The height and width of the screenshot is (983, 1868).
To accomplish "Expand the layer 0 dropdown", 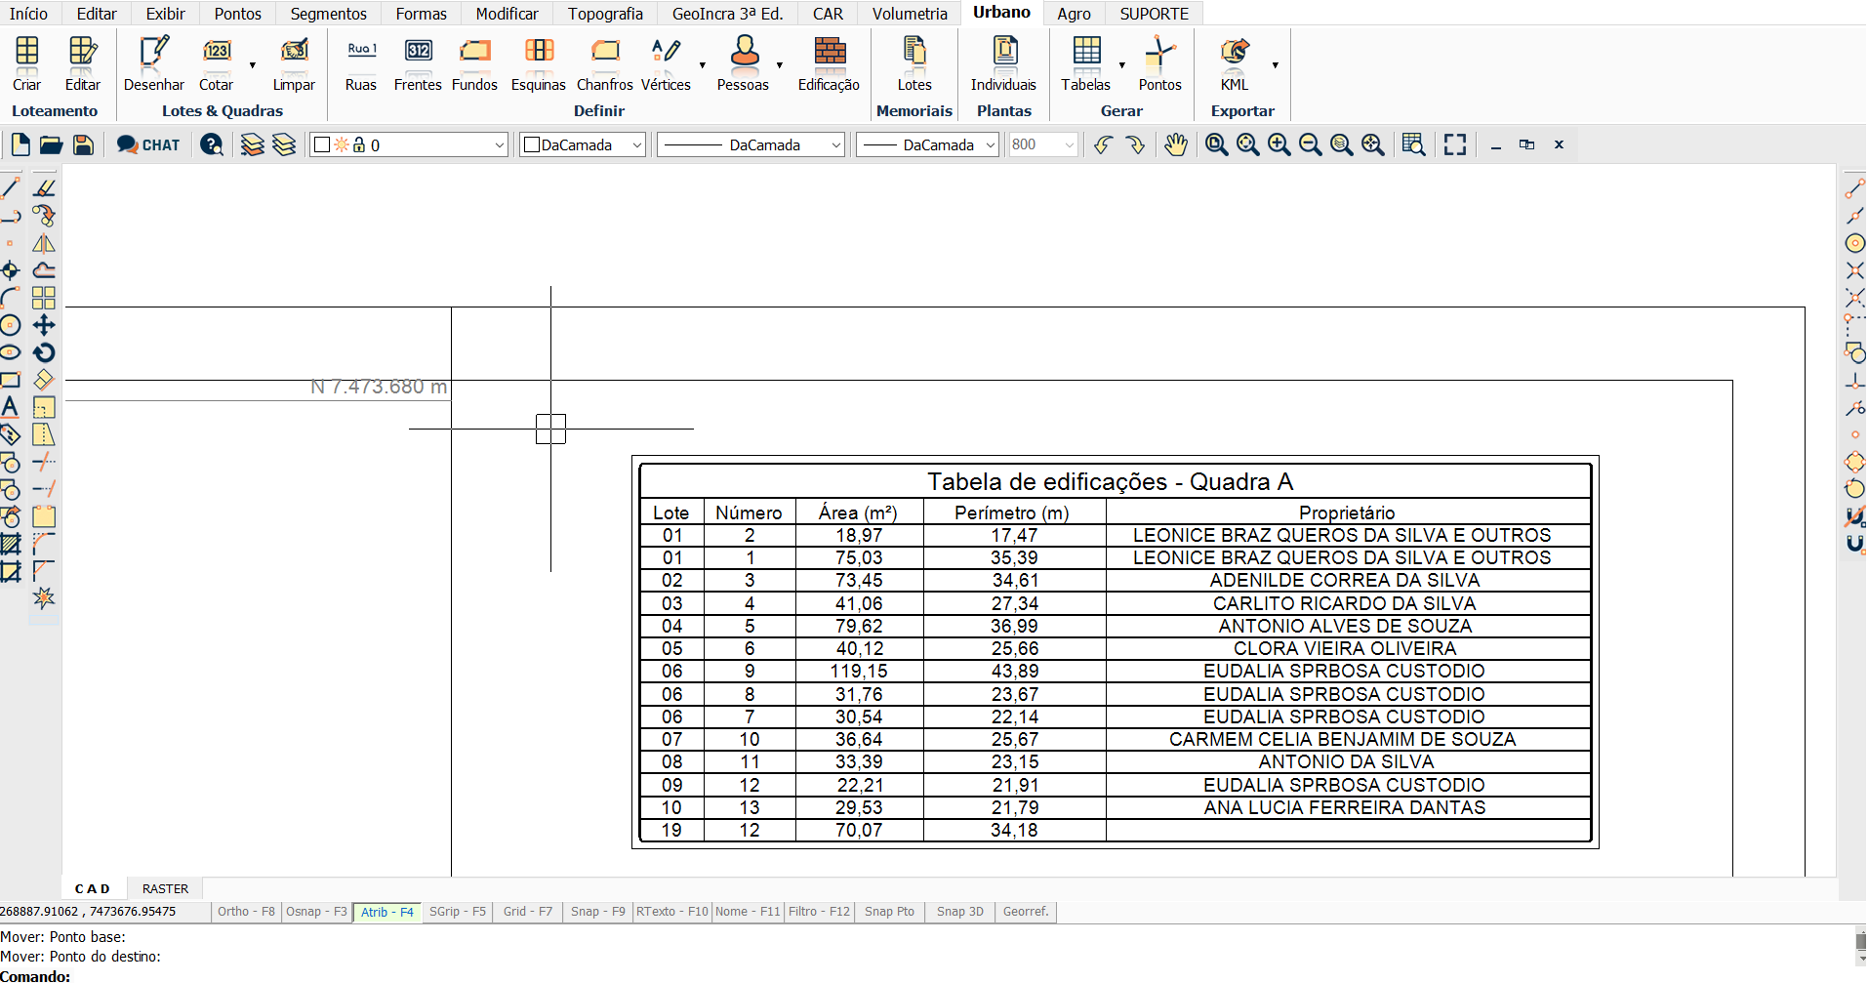I will coord(499,144).
